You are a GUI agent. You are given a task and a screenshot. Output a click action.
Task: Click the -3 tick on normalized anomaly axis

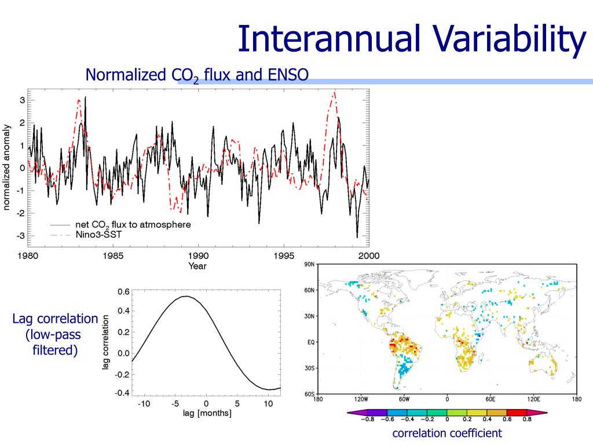coord(21,236)
